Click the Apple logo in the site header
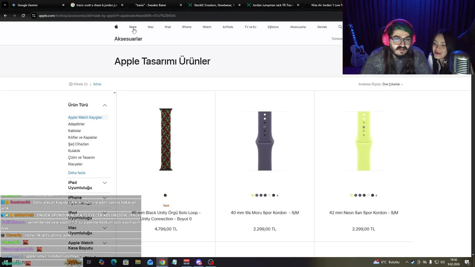475x267 pixels. 116,27
